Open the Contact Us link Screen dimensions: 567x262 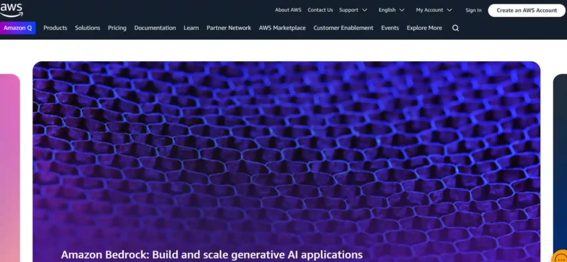320,10
